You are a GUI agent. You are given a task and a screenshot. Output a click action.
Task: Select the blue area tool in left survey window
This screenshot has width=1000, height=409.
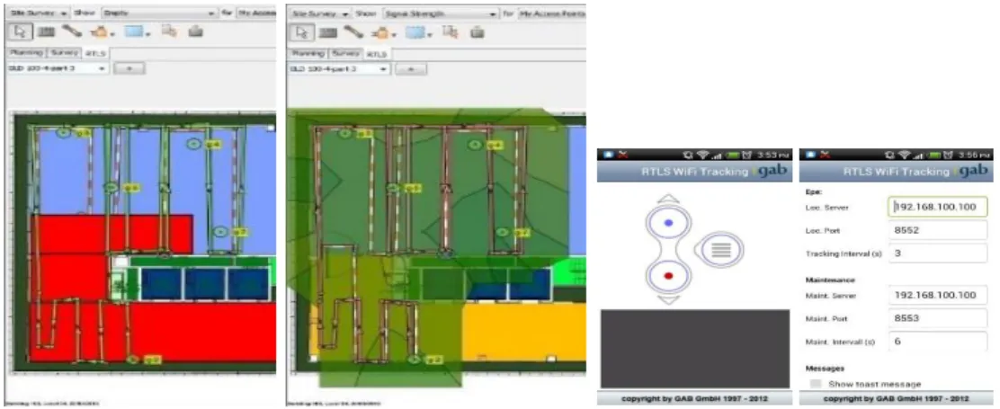pyautogui.click(x=134, y=31)
